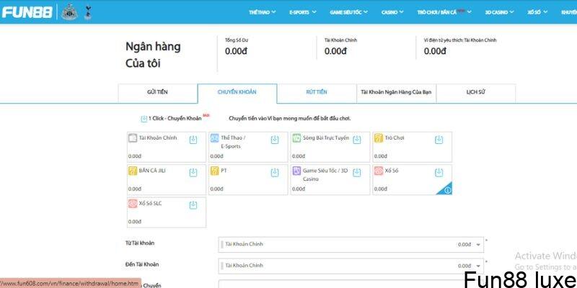Click the Đến Tài Khoản label
This screenshot has height=288, width=577.
141,264
